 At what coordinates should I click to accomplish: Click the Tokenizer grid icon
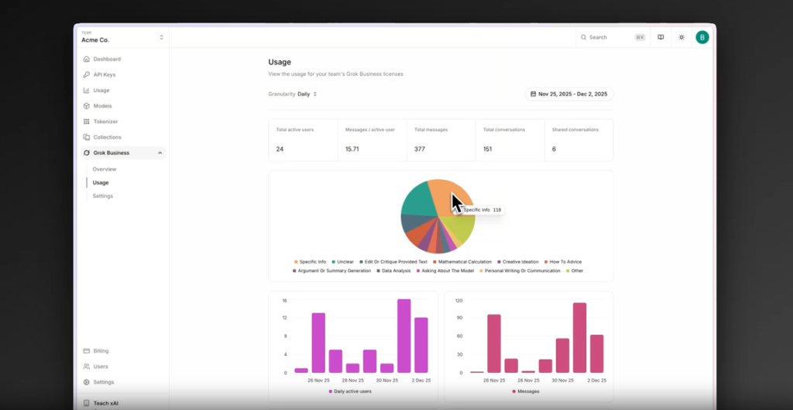(86, 122)
